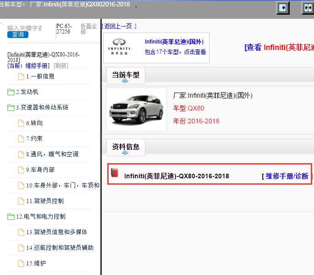
Task: Click the page icon beside 10.车身外部
Action: coord(21,186)
